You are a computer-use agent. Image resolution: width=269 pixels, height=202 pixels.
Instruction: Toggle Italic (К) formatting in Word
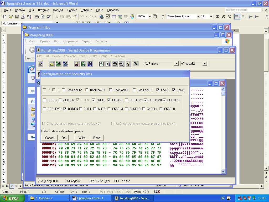pyautogui.click(x=223, y=17)
